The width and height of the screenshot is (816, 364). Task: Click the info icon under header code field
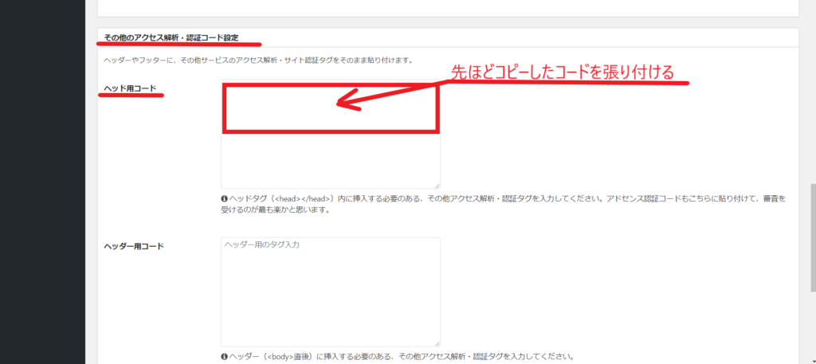point(224,357)
